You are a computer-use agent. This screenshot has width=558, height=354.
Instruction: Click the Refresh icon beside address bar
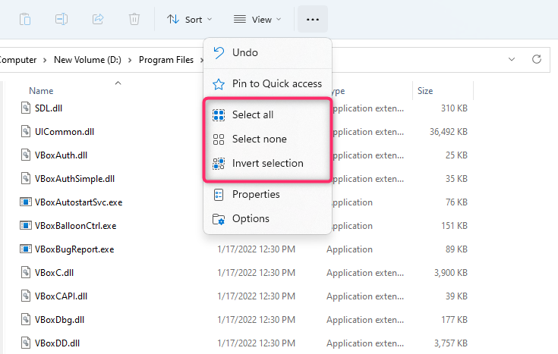(x=536, y=59)
